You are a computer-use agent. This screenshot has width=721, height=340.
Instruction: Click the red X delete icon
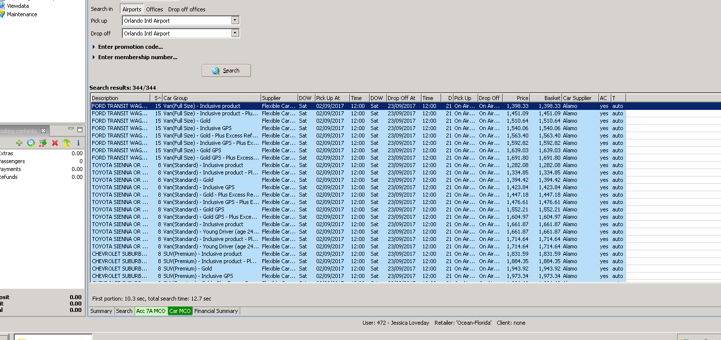pos(55,143)
